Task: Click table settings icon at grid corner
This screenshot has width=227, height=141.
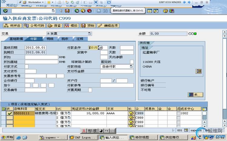Action: point(205,108)
